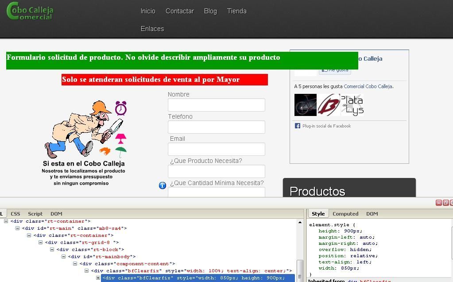This screenshot has width=453, height=282.
Task: Open the Contactar menu item
Action: pos(180,11)
